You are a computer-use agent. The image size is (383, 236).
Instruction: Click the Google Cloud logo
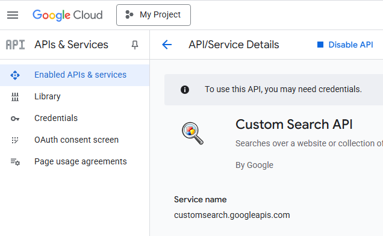(x=67, y=15)
